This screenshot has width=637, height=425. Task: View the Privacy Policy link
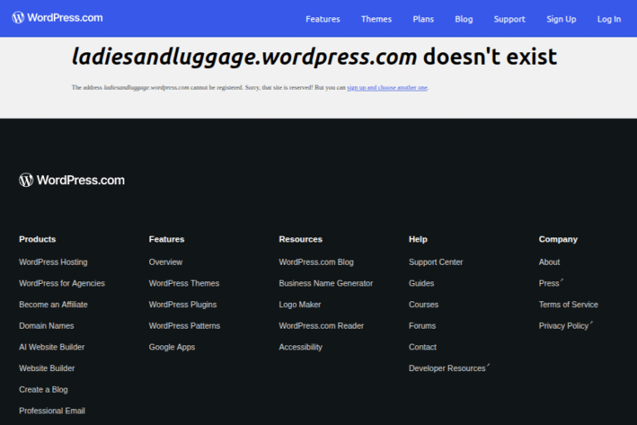coord(564,326)
